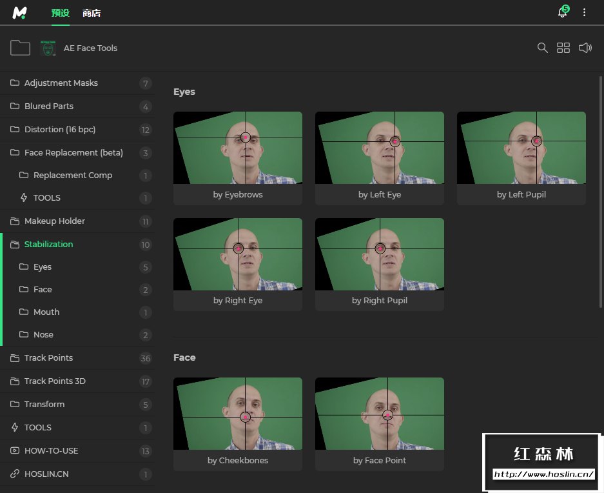Click the folder icon beside Nose

24,334
